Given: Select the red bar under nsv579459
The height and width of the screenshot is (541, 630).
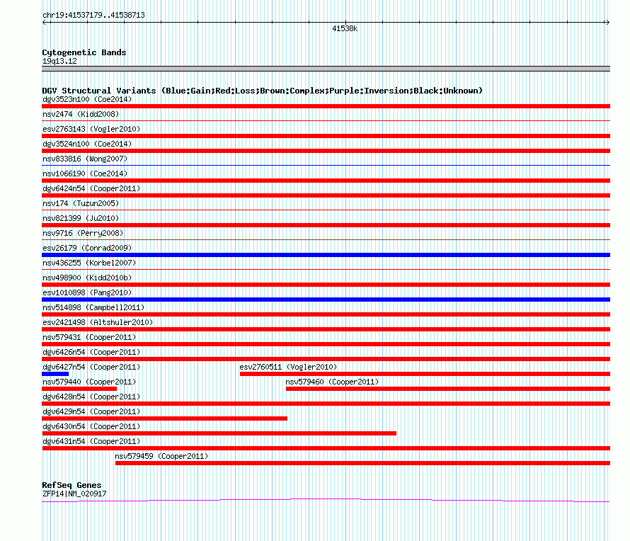Looking at the screenshot, I should [x=363, y=463].
